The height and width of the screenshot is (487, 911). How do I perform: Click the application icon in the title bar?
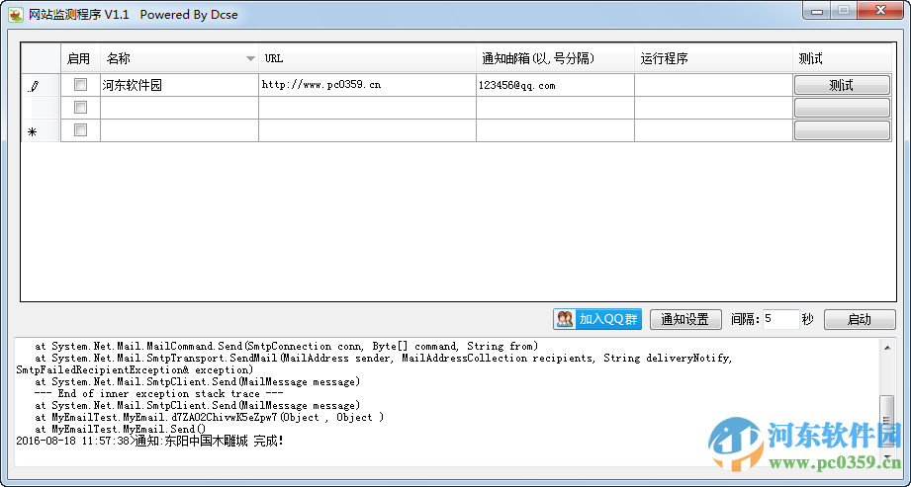16,15
